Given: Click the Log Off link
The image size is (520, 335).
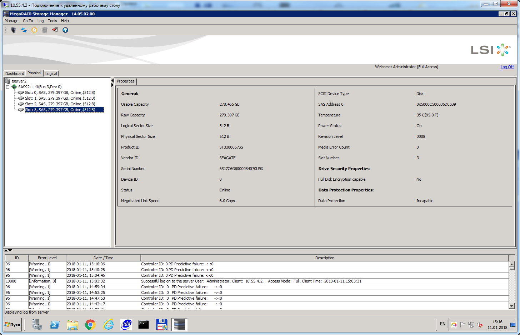Looking at the screenshot, I should click(507, 67).
